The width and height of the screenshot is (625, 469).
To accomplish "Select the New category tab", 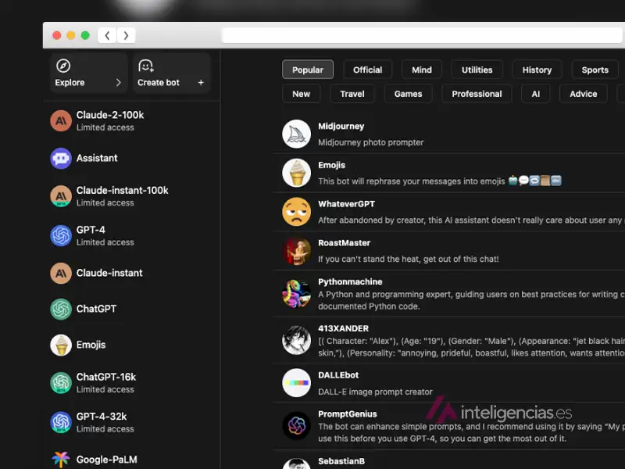I will point(301,94).
